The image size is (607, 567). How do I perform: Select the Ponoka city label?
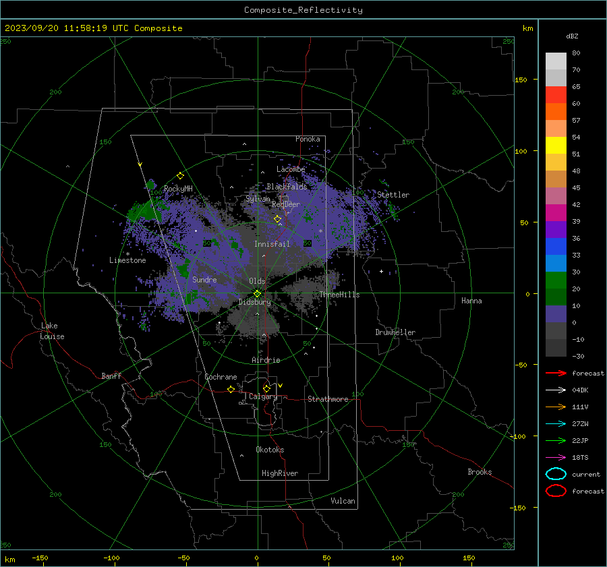(x=308, y=139)
